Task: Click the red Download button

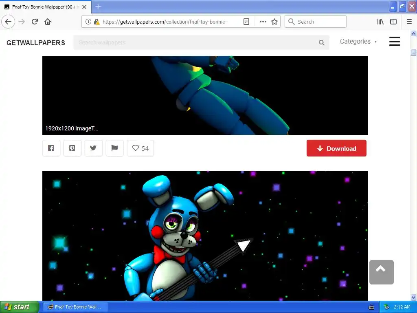Action: [336, 148]
